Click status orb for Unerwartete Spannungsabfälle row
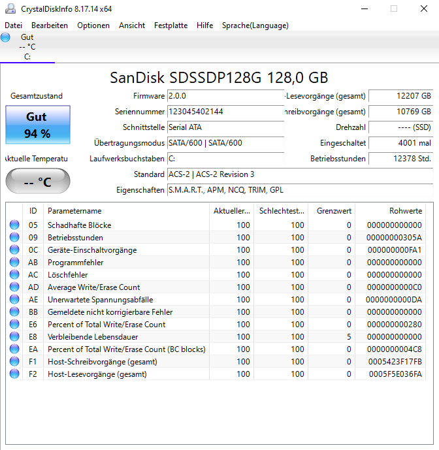The height and width of the screenshot is (450, 439). point(14,299)
